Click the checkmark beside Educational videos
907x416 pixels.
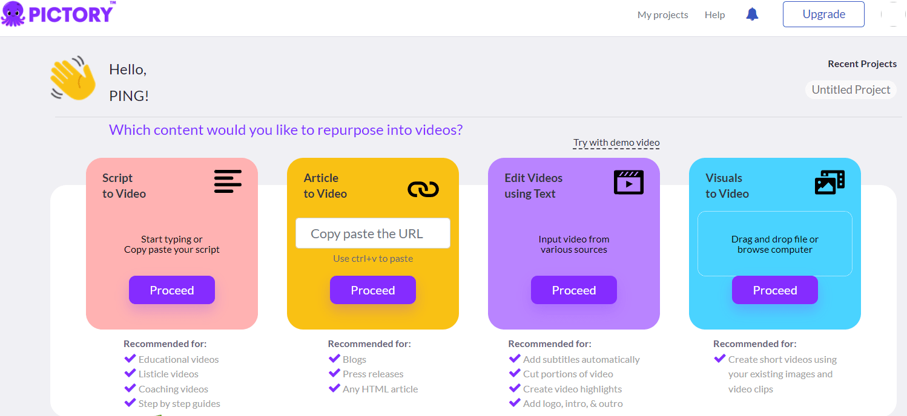[130, 359]
